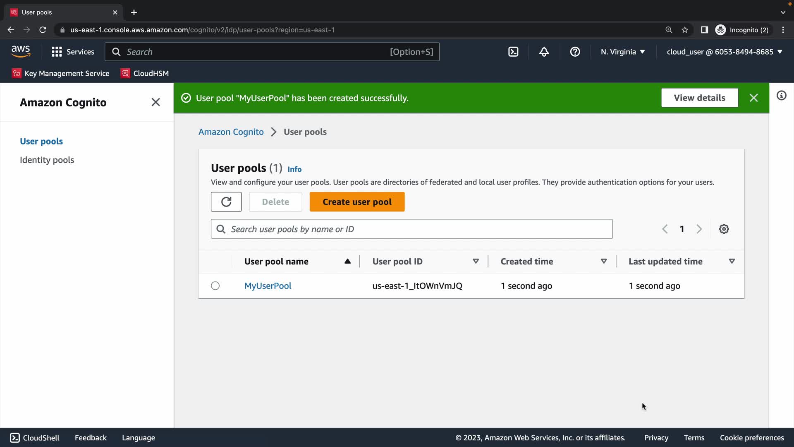Open the N. Virginia region dropdown
Image resolution: width=794 pixels, height=447 pixels.
622,52
